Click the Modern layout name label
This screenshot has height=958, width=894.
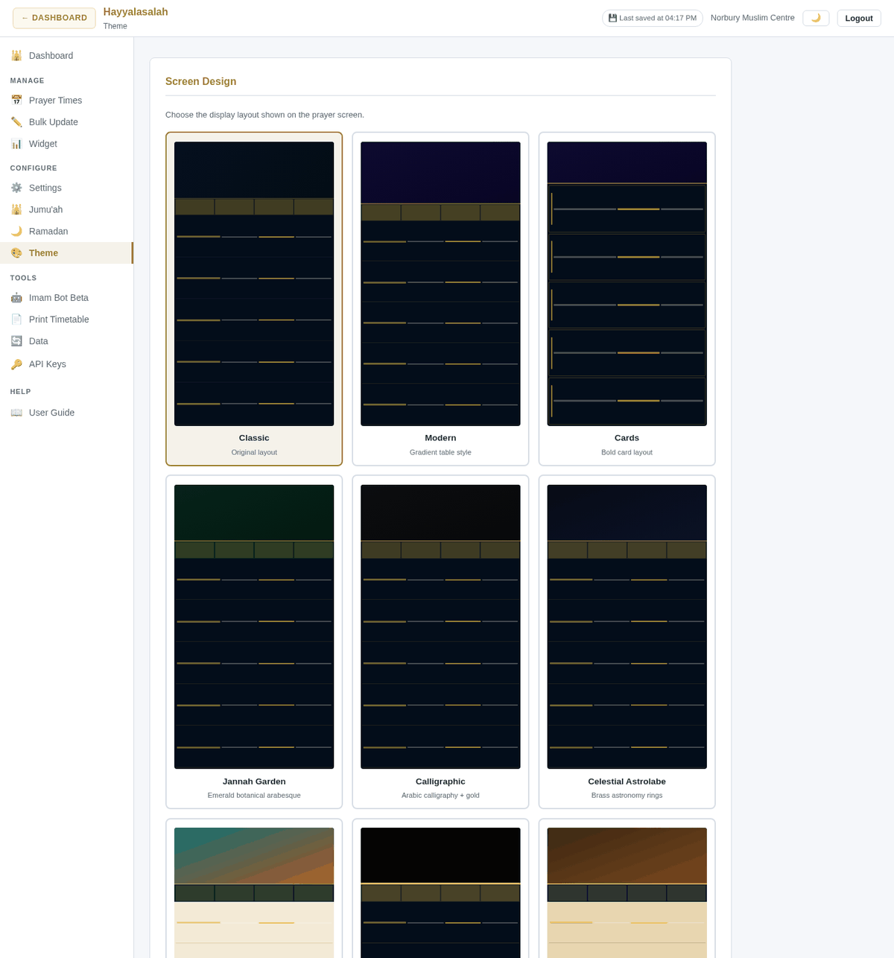440,438
